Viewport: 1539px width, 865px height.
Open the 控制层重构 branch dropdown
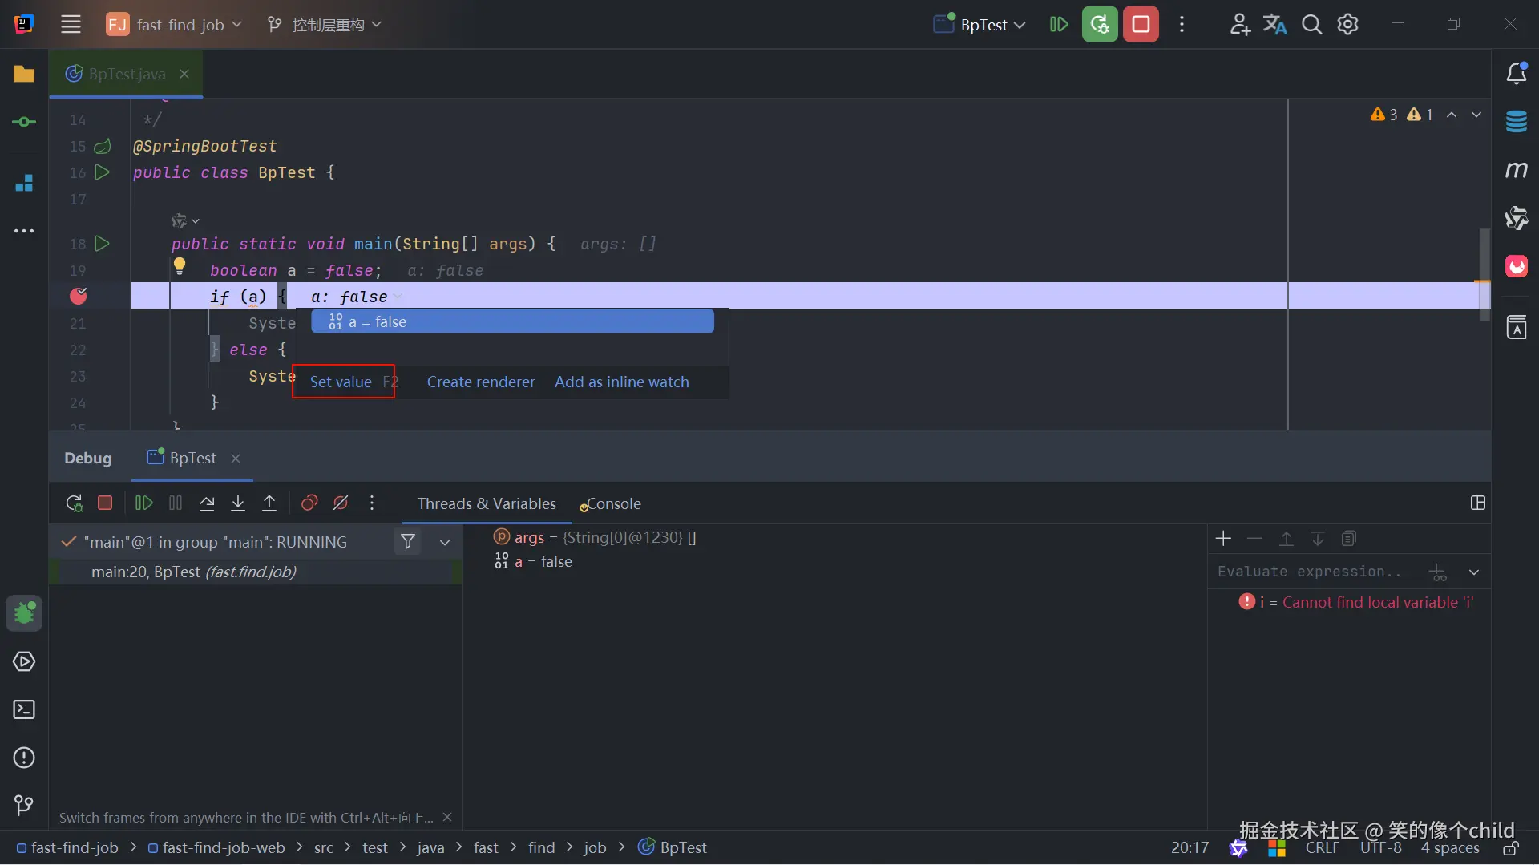click(x=325, y=25)
